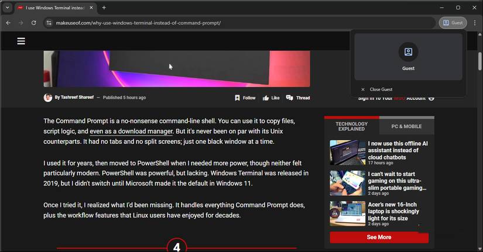The height and width of the screenshot is (252, 483).
Task: Click the Like thumbs-up icon
Action: pyautogui.click(x=266, y=98)
